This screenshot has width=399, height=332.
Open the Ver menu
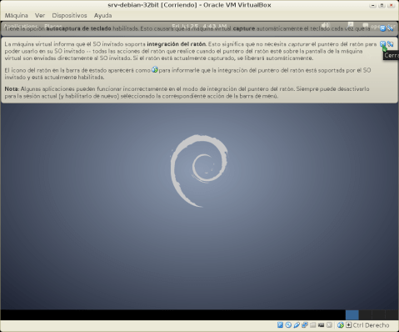[x=40, y=16]
